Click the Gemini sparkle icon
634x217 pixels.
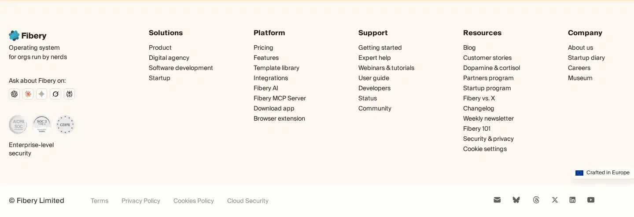click(x=42, y=94)
